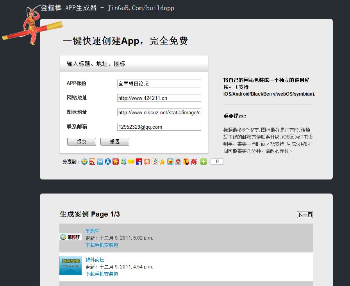Click the yellow star favorites share icon
The image size is (350, 286).
pyautogui.click(x=162, y=162)
